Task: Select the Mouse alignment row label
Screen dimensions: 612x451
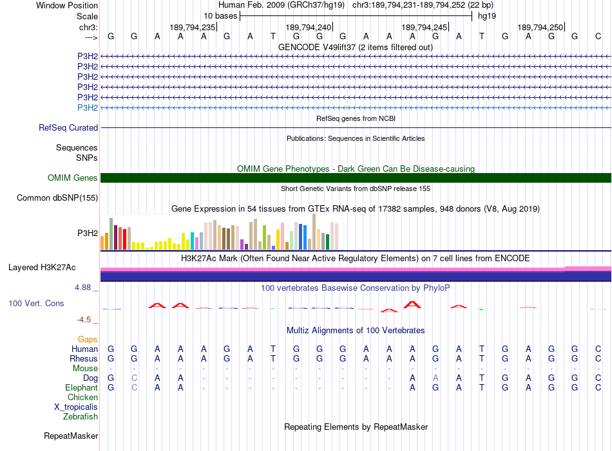Action: pyautogui.click(x=85, y=369)
